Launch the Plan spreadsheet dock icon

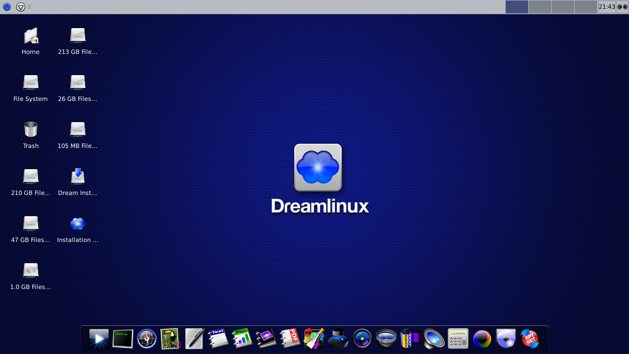243,339
